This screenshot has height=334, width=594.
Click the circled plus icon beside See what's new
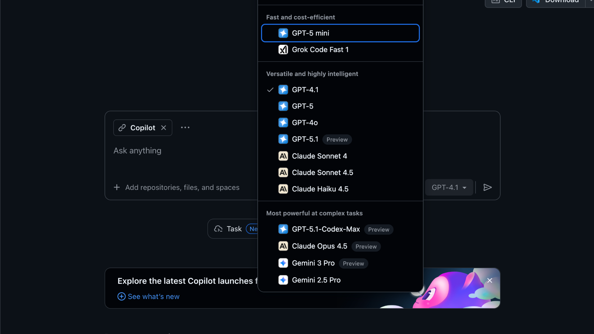tap(122, 297)
